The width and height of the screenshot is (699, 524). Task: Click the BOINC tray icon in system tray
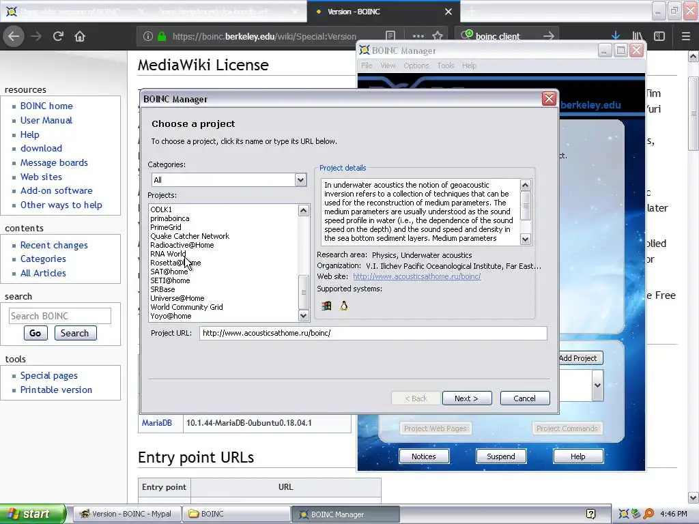tap(624, 514)
